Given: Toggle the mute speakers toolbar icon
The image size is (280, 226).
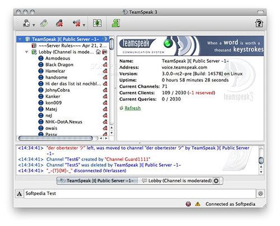Looking at the screenshot, I should pos(77,23).
